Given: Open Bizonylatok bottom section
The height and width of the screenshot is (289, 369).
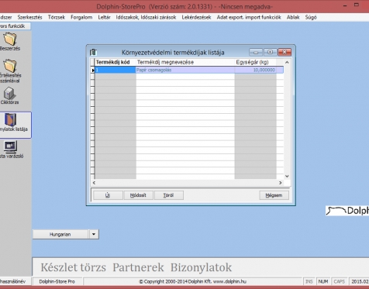Looking at the screenshot, I should (x=201, y=267).
